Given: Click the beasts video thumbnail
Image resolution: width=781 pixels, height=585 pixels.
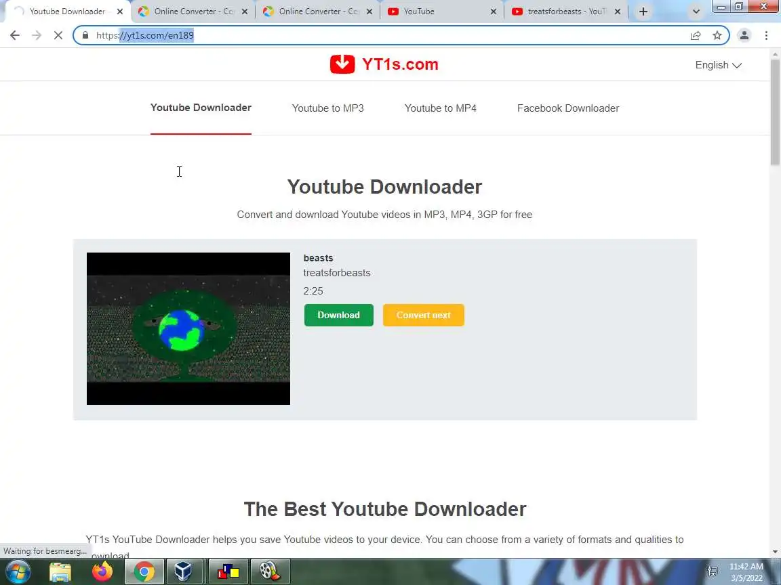Looking at the screenshot, I should coord(188,328).
